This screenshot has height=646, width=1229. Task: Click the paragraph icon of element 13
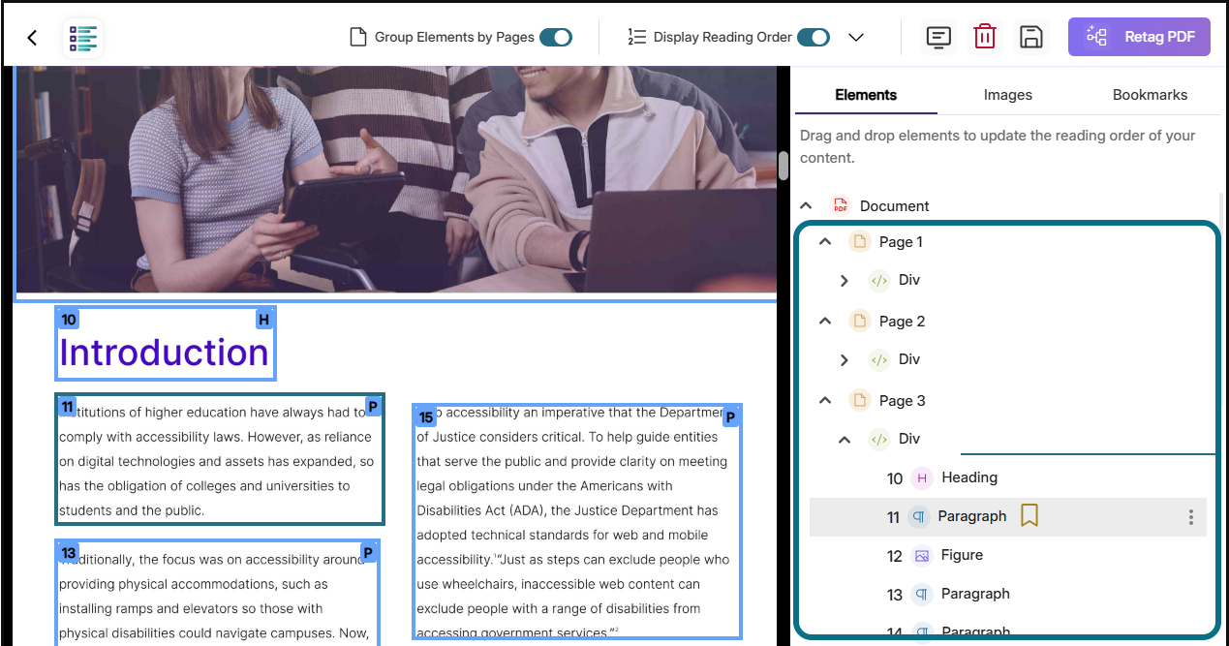[x=922, y=595]
